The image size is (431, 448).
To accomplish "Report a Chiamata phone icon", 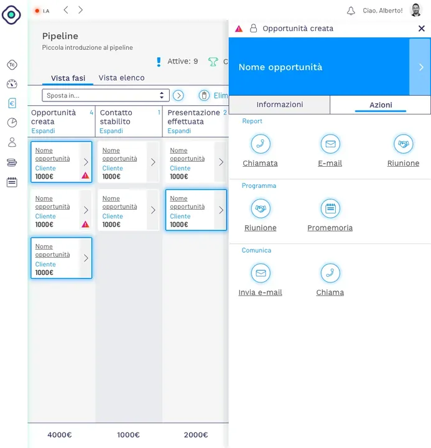I will pos(261,144).
